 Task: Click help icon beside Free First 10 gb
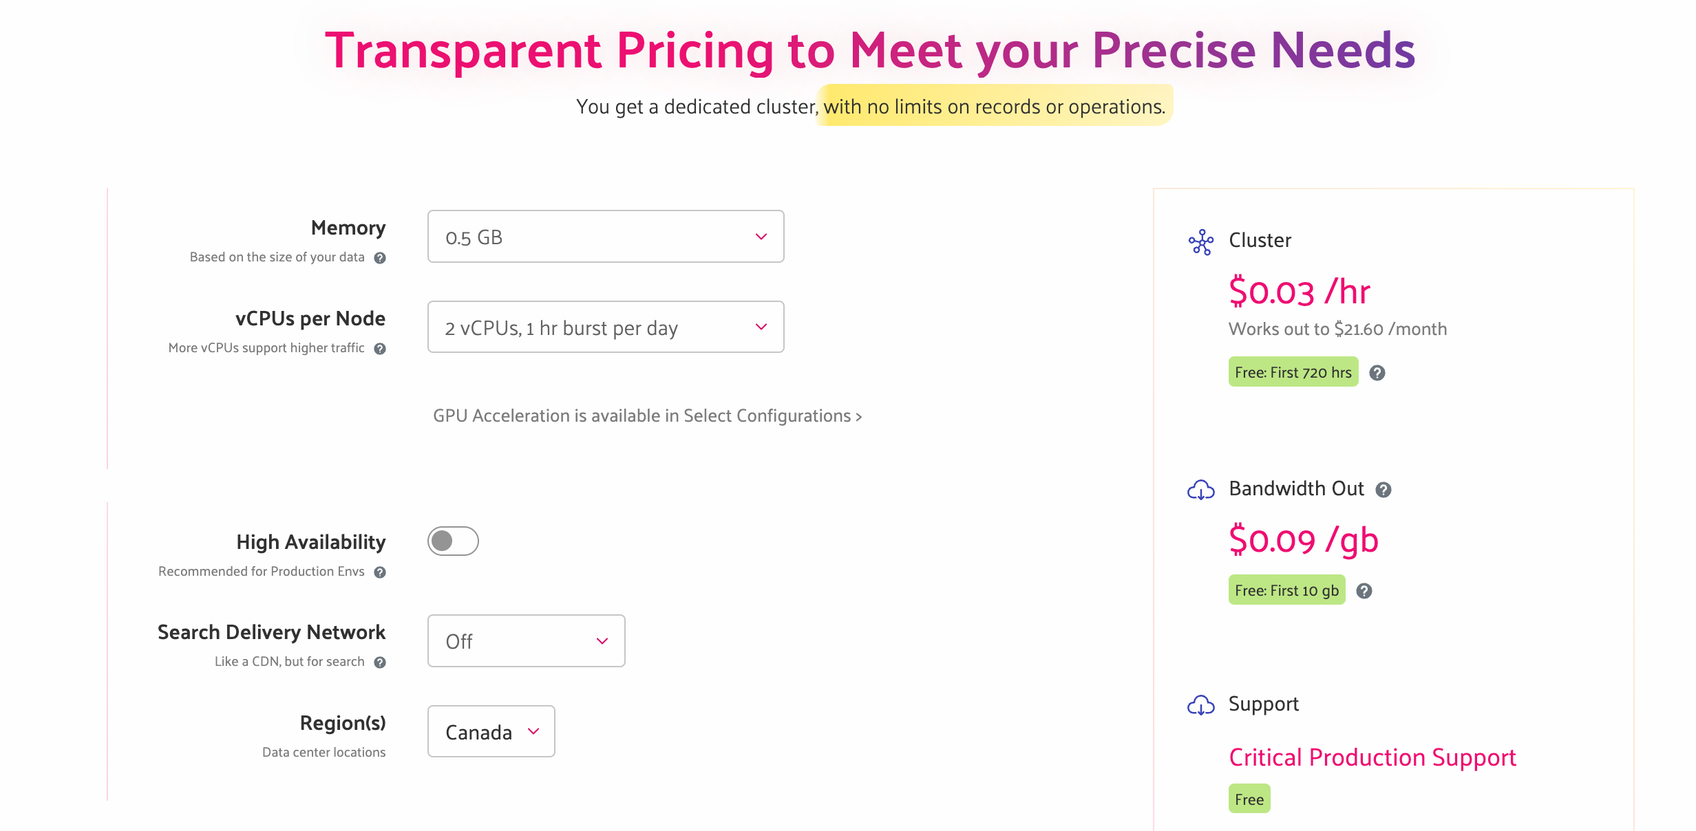pos(1364,591)
